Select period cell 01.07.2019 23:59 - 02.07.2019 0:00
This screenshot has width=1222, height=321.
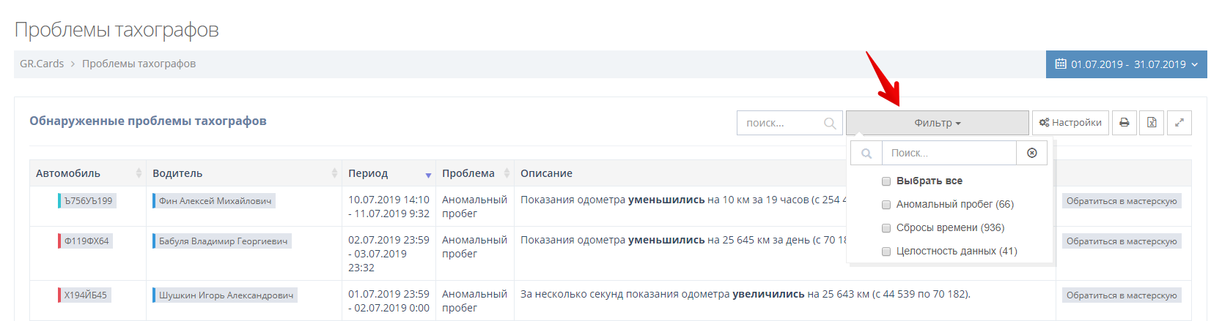[389, 301]
